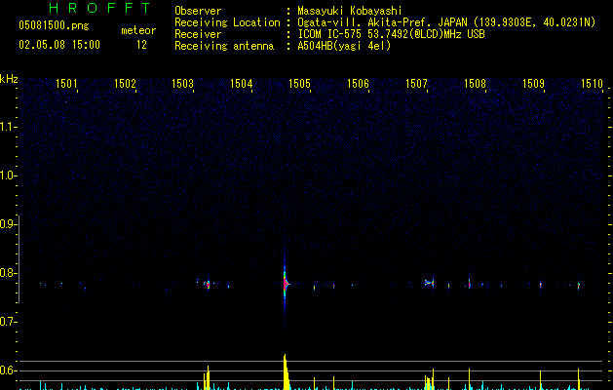The width and height of the screenshot is (613, 390).
Task: Click the 1504 time axis label
Action: click(x=242, y=84)
